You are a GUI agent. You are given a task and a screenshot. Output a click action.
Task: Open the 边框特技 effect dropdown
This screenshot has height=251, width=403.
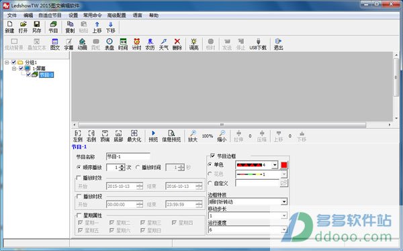pyautogui.click(x=283, y=202)
